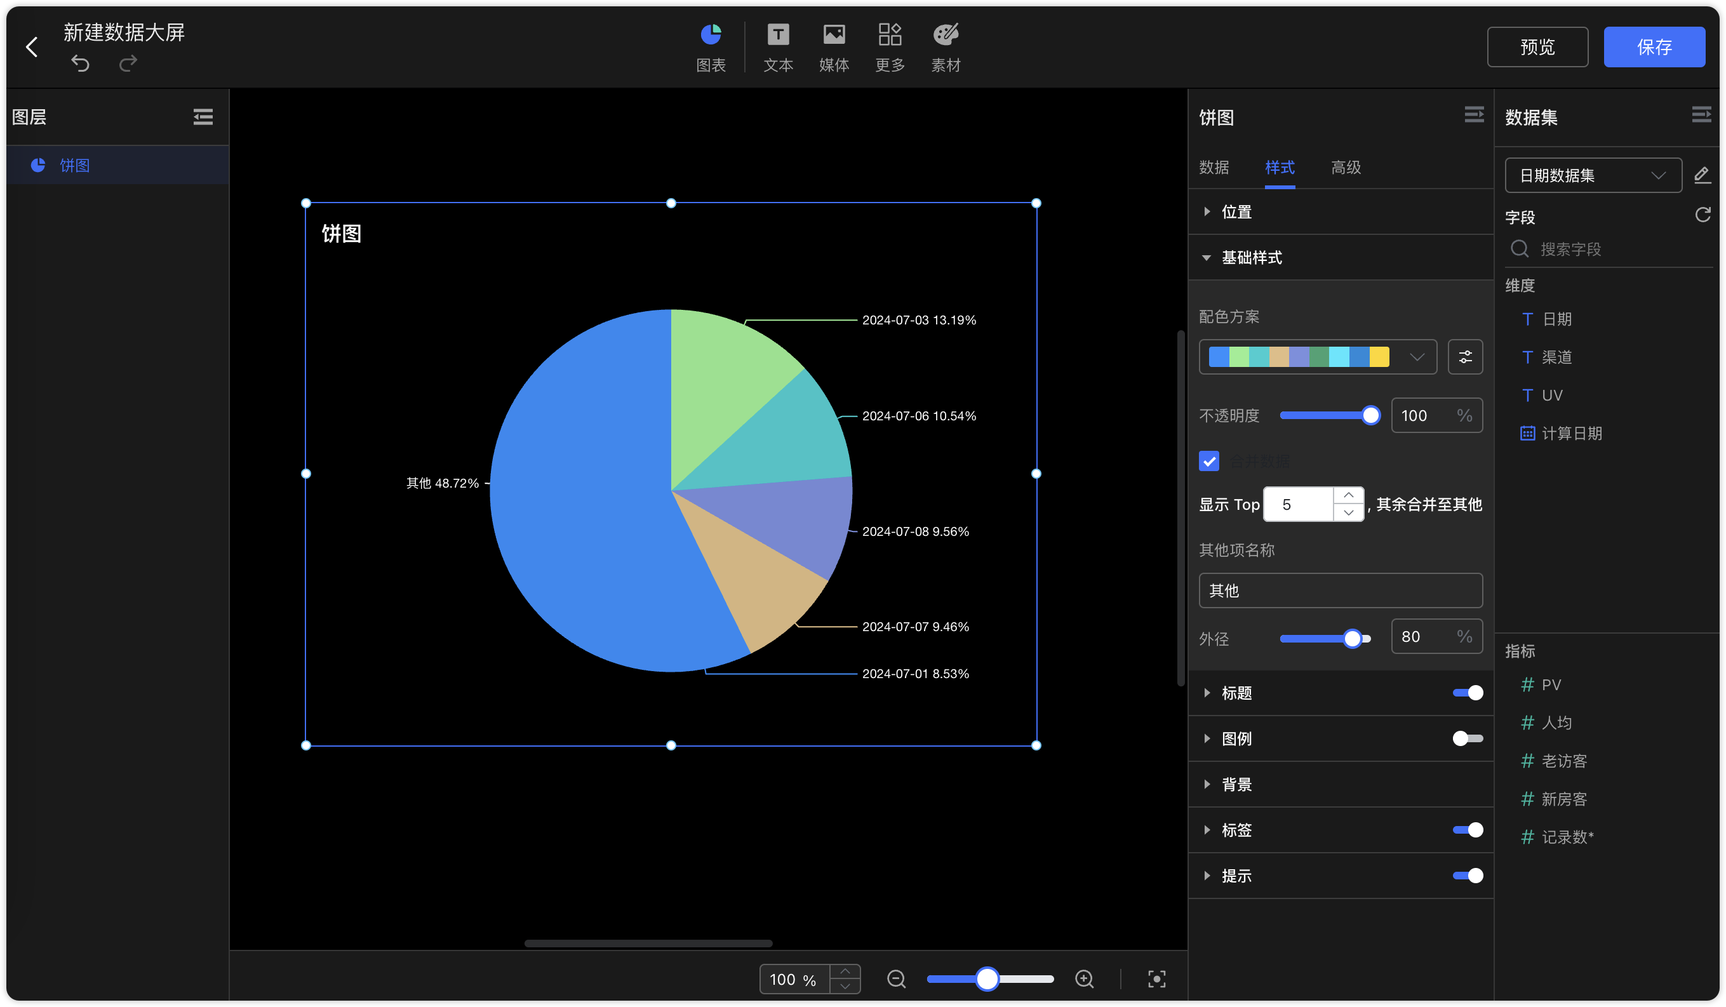1726x1007 pixels.
Task: Select the 新房客 metric field
Action: [x=1553, y=799]
